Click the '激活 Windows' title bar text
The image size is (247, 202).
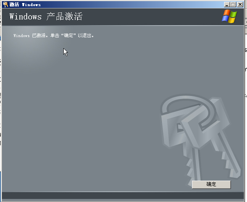coord(25,5)
